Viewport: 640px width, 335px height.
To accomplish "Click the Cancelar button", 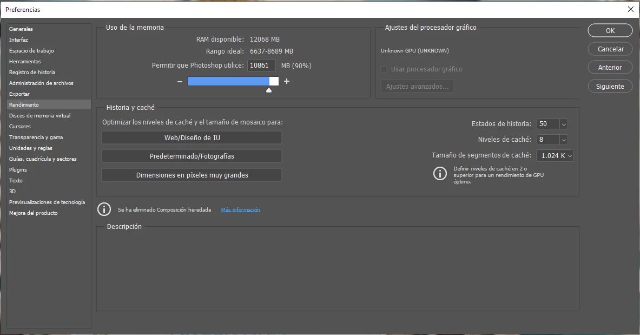I will (610, 49).
